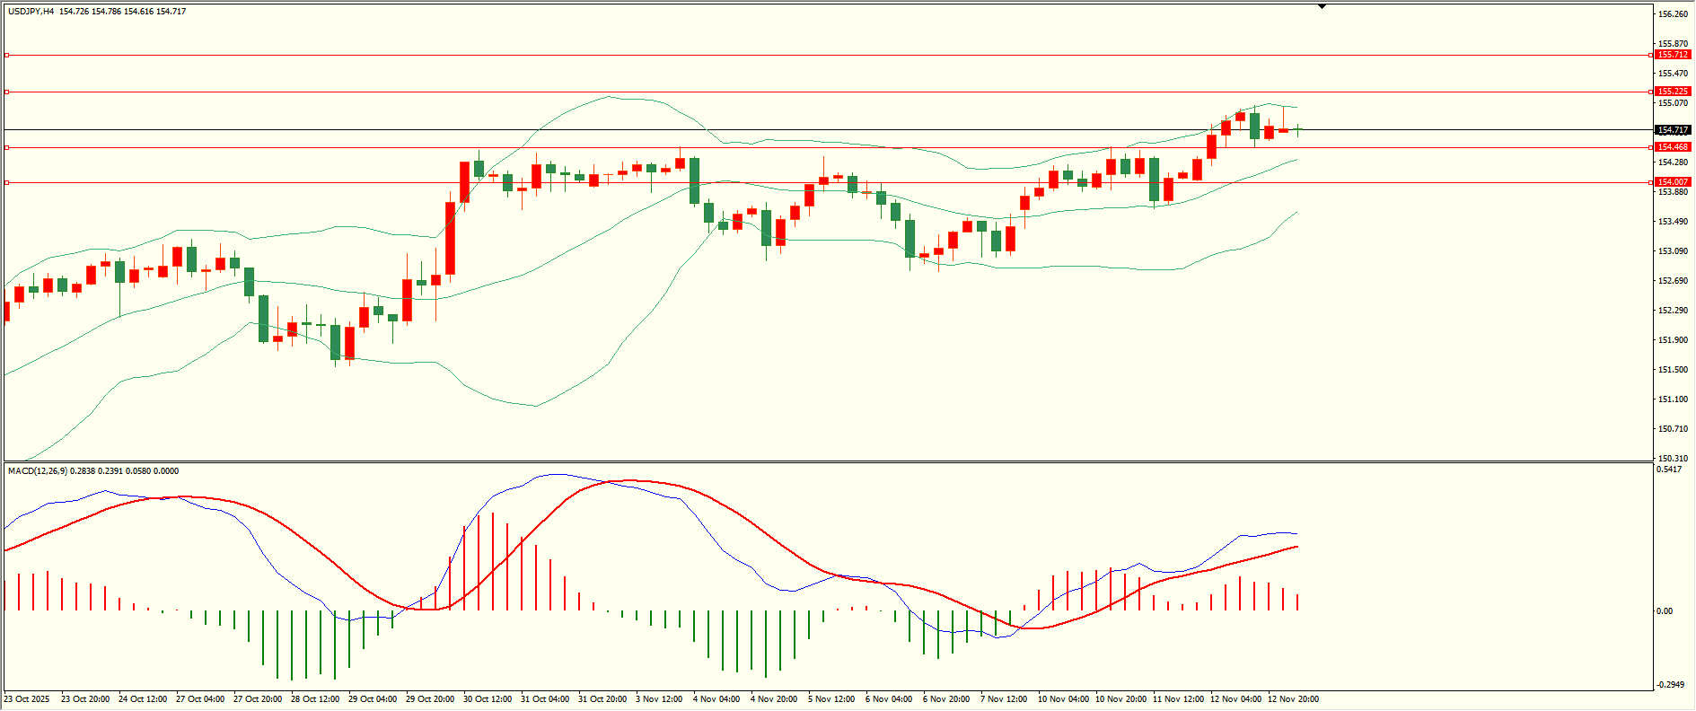Click the 23 Oct 2025 date label

click(x=27, y=699)
